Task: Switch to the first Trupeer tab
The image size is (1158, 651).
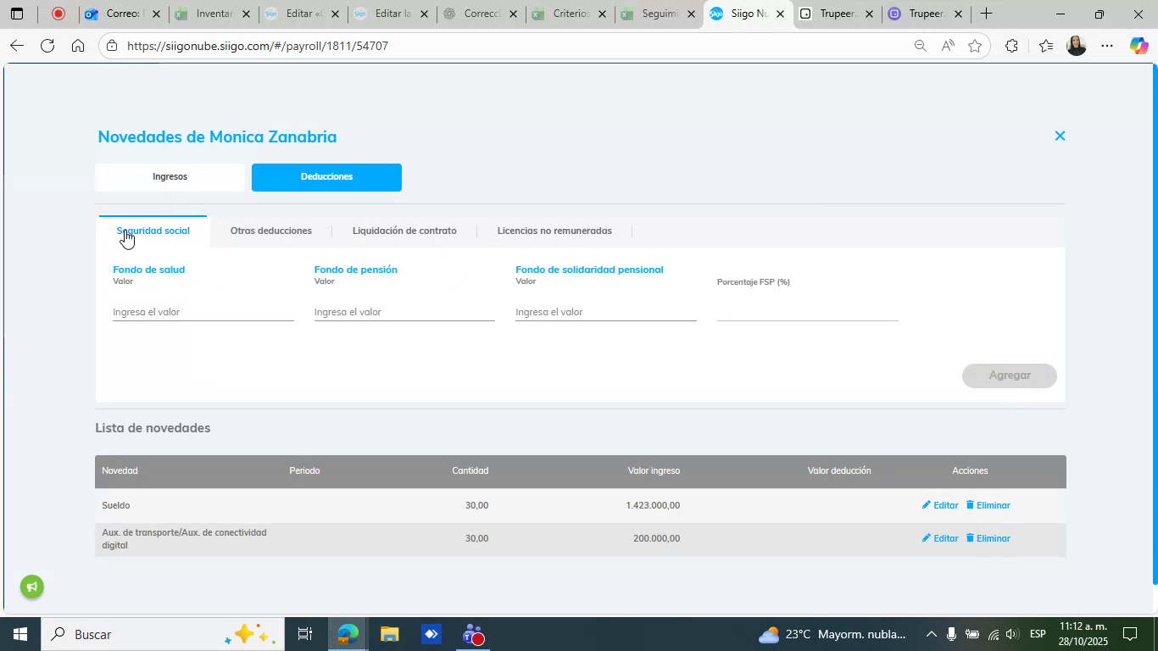Action: click(x=837, y=14)
